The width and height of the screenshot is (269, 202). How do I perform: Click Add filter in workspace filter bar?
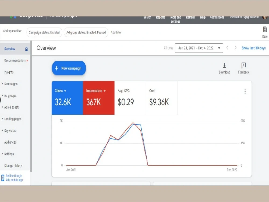pos(116,32)
